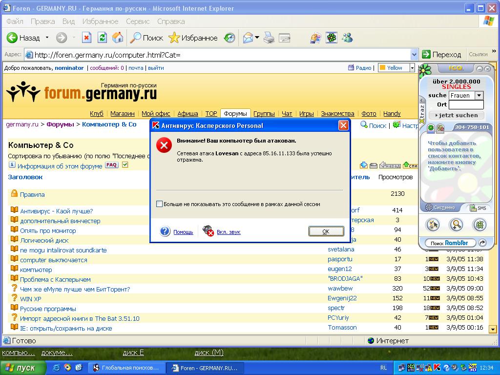
Task: Open thread 'Проблема с Касперычем'
Action: (55, 279)
